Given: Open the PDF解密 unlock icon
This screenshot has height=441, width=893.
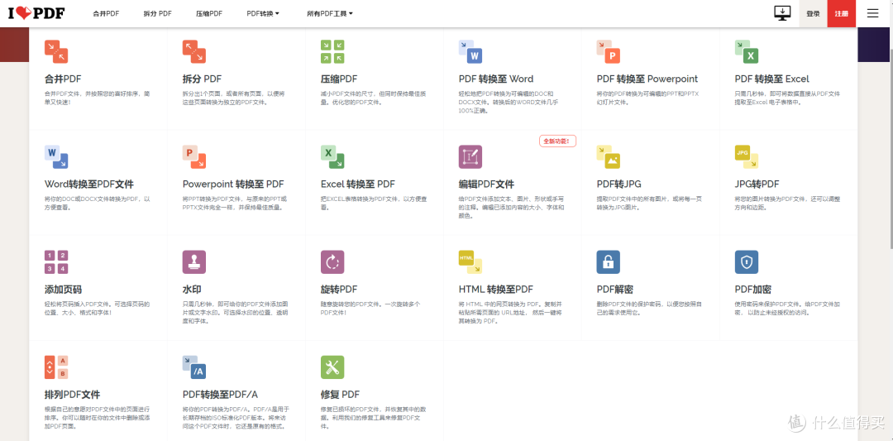Looking at the screenshot, I should [x=609, y=261].
